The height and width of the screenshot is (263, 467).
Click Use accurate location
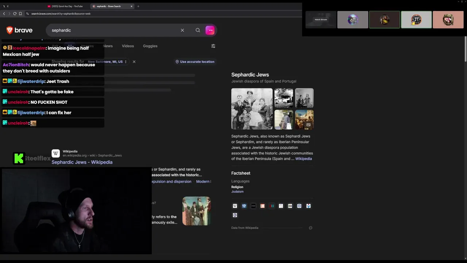(195, 62)
